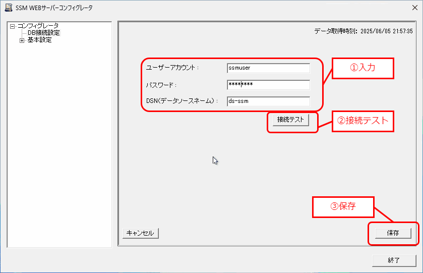Click the 保存 button
The height and width of the screenshot is (273, 423).
pos(393,233)
